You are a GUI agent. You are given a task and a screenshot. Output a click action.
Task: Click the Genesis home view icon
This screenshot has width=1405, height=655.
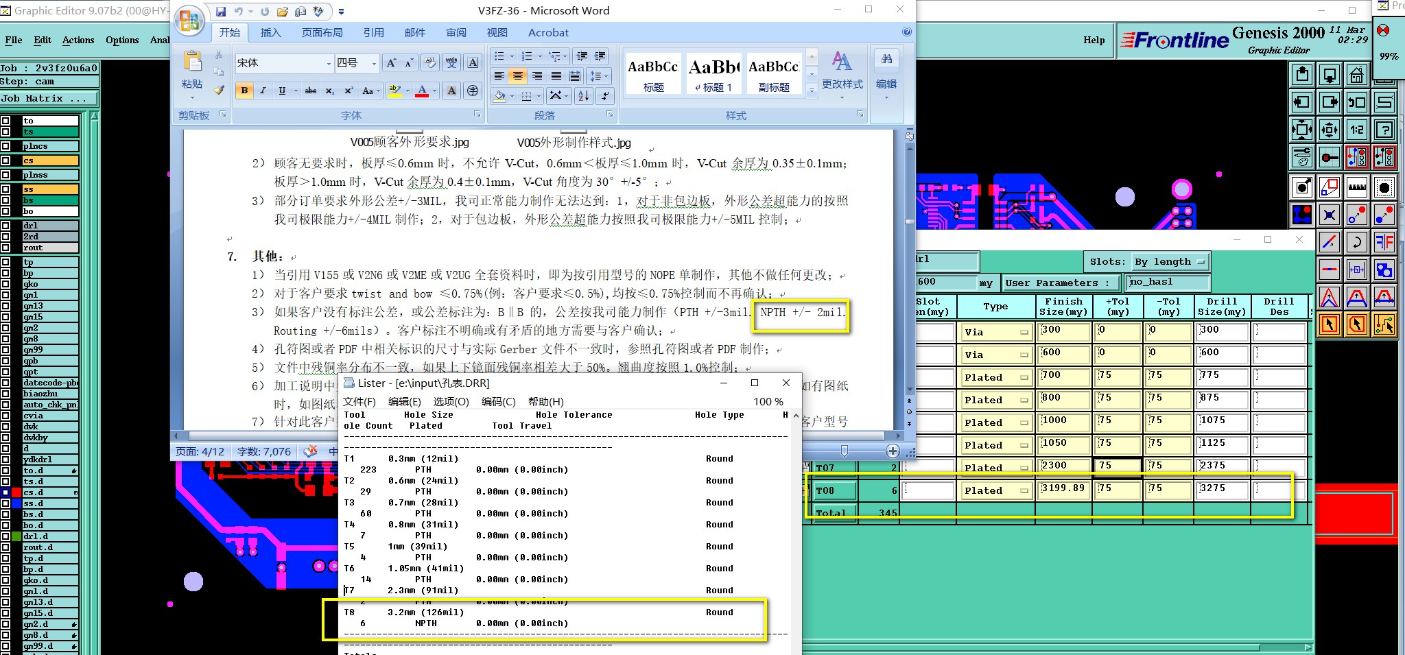pos(1356,75)
